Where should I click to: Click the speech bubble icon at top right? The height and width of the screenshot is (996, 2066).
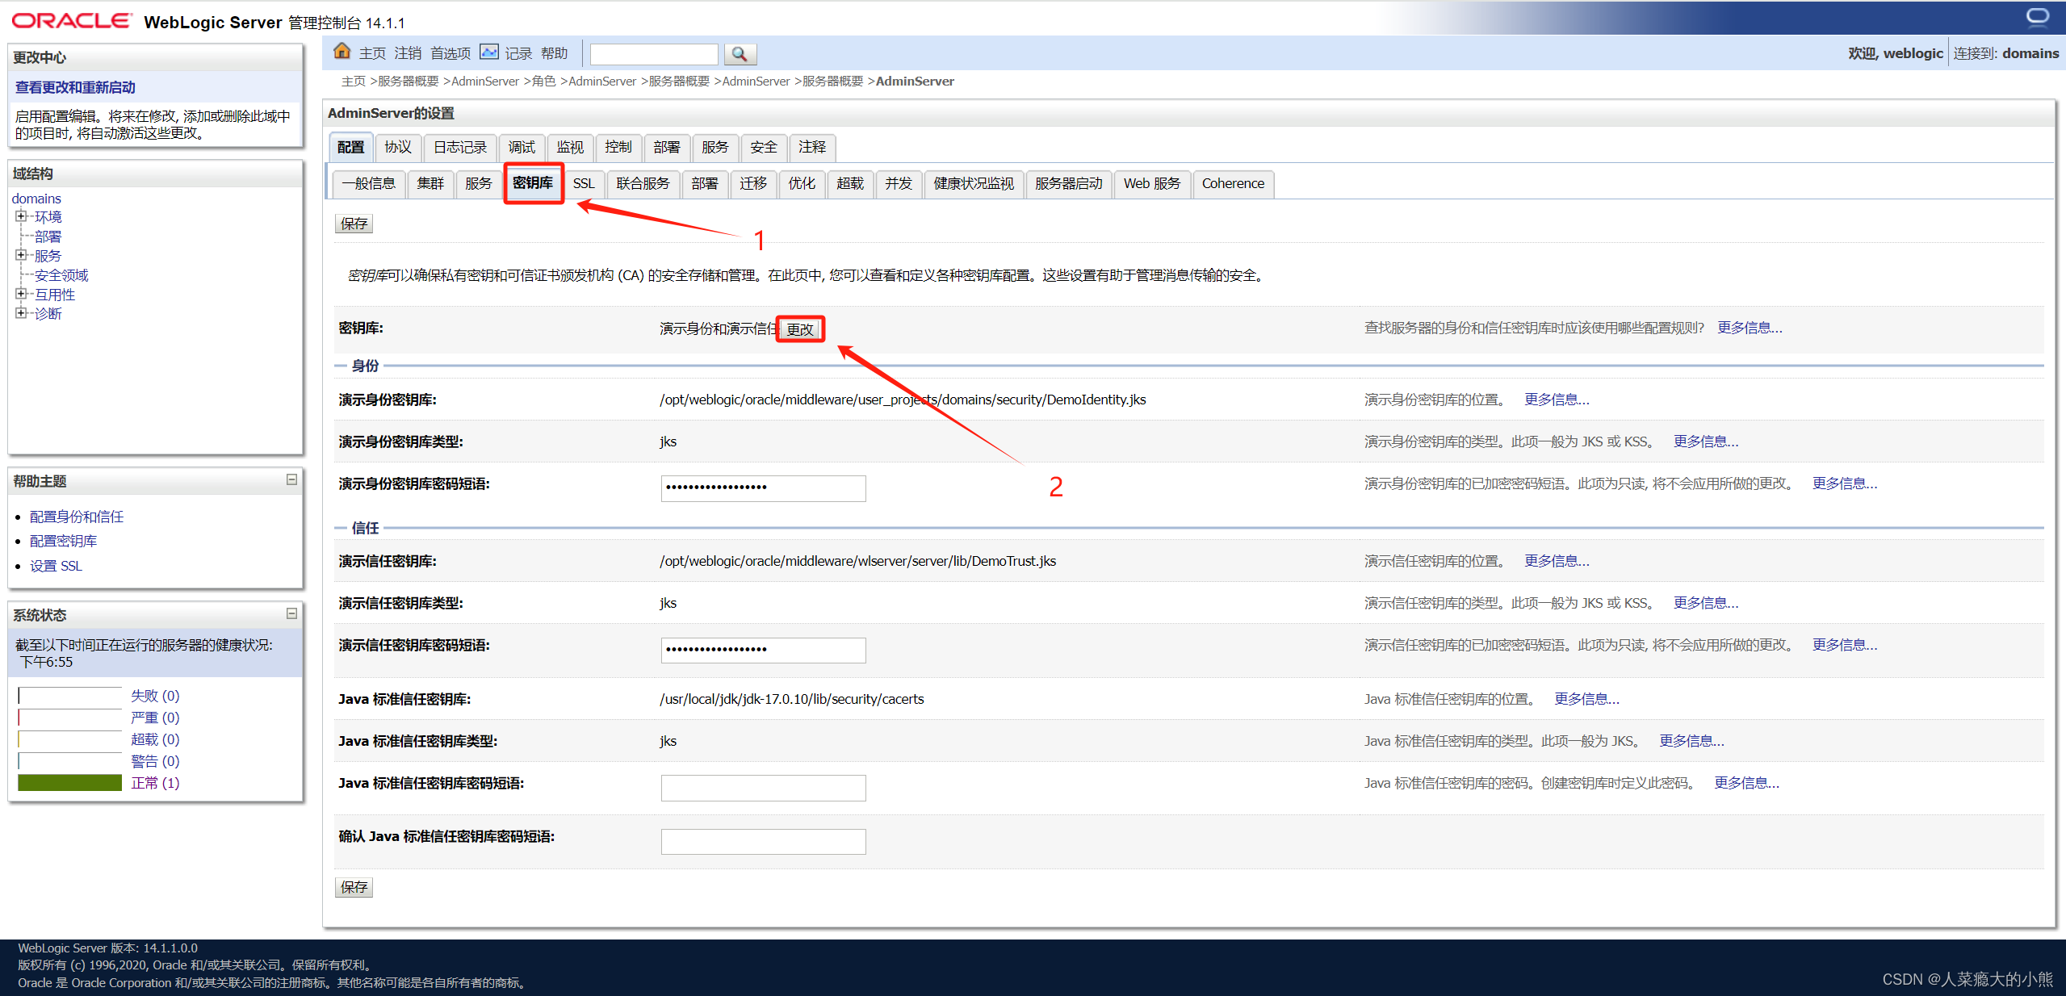click(x=2038, y=15)
